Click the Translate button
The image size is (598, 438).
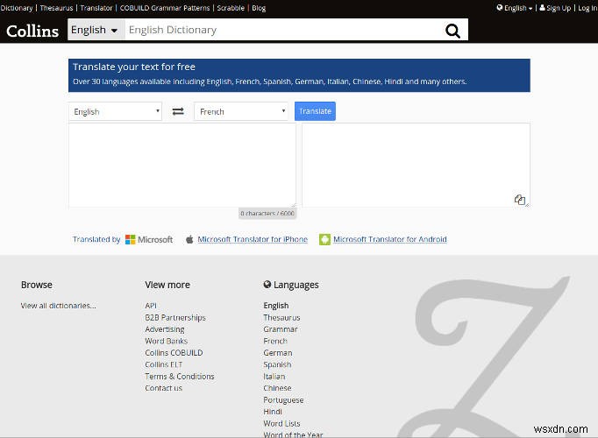315,111
